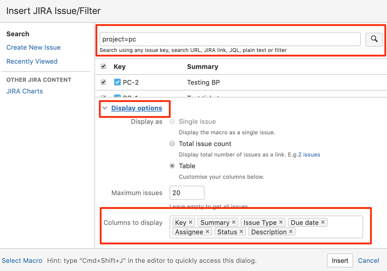Image resolution: width=387 pixels, height=271 pixels.
Task: Click the Cancel link
Action: coord(368,261)
